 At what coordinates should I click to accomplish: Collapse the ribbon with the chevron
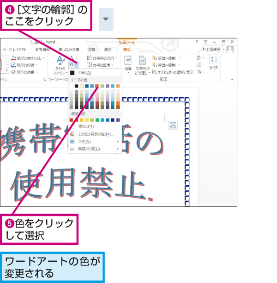coord(232,79)
